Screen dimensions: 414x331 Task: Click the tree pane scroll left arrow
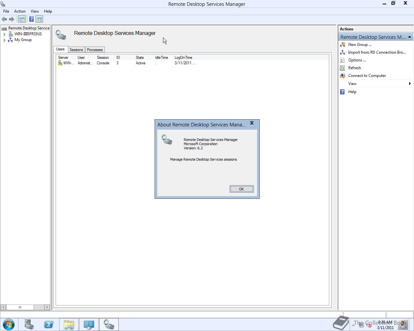click(3, 307)
